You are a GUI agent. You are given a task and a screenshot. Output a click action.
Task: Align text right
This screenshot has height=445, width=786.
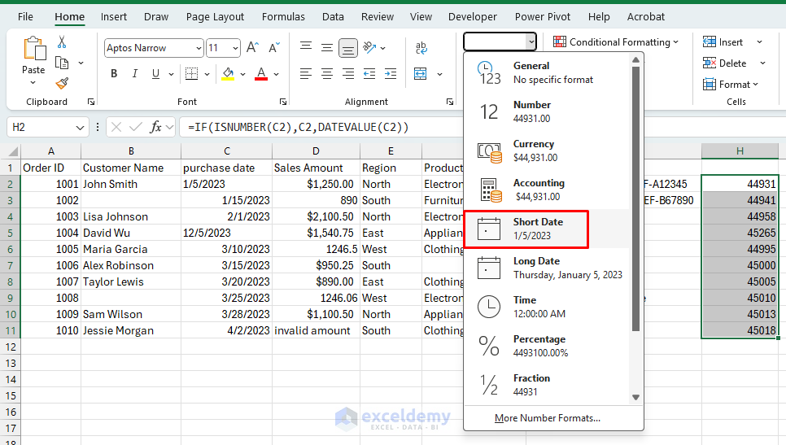348,74
